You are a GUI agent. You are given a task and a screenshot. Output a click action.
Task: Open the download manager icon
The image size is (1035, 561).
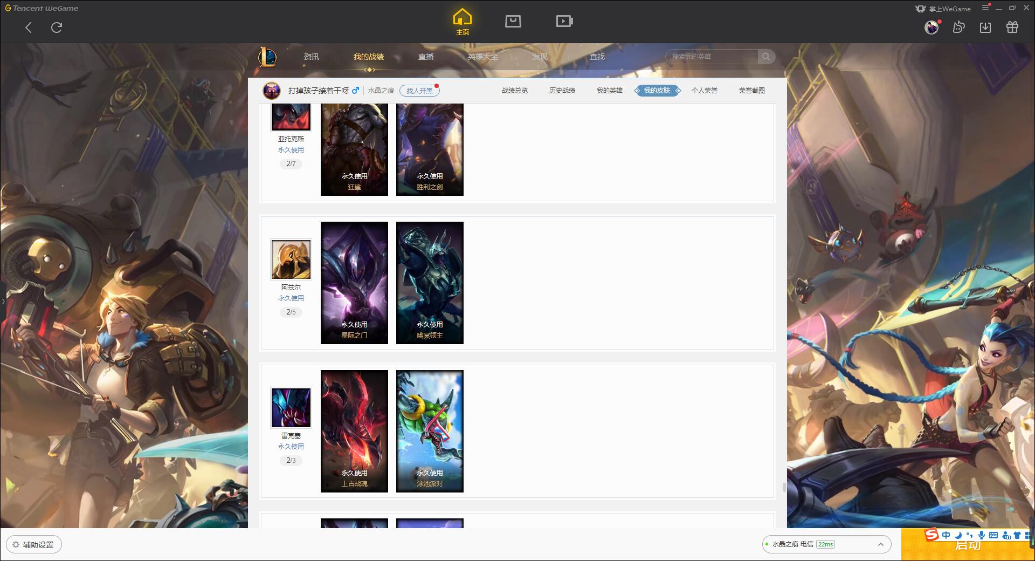(x=985, y=27)
